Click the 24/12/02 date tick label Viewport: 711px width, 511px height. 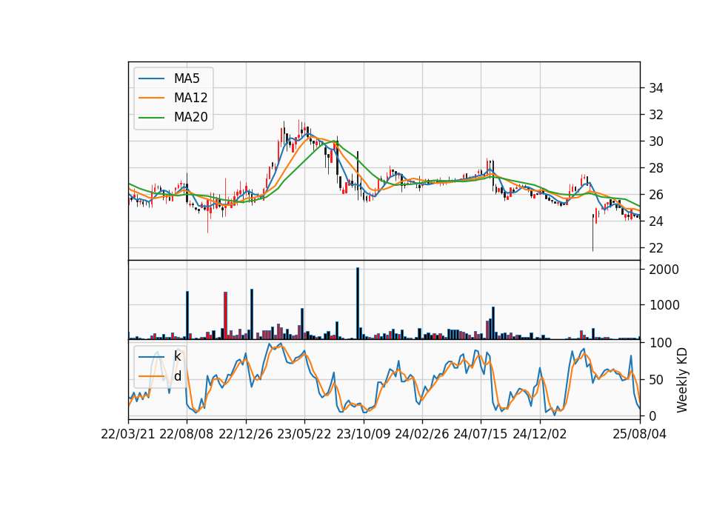[540, 434]
